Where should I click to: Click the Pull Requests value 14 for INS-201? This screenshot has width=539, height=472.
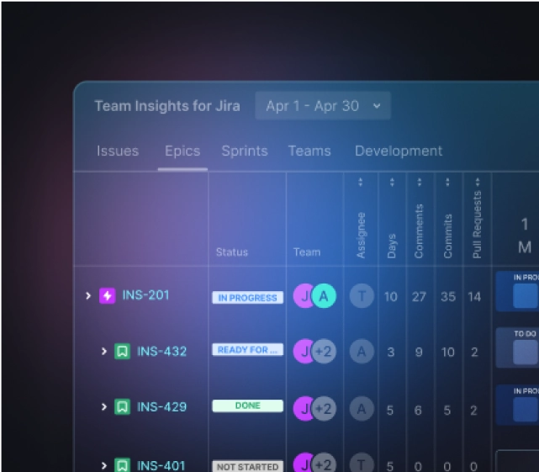pos(474,296)
